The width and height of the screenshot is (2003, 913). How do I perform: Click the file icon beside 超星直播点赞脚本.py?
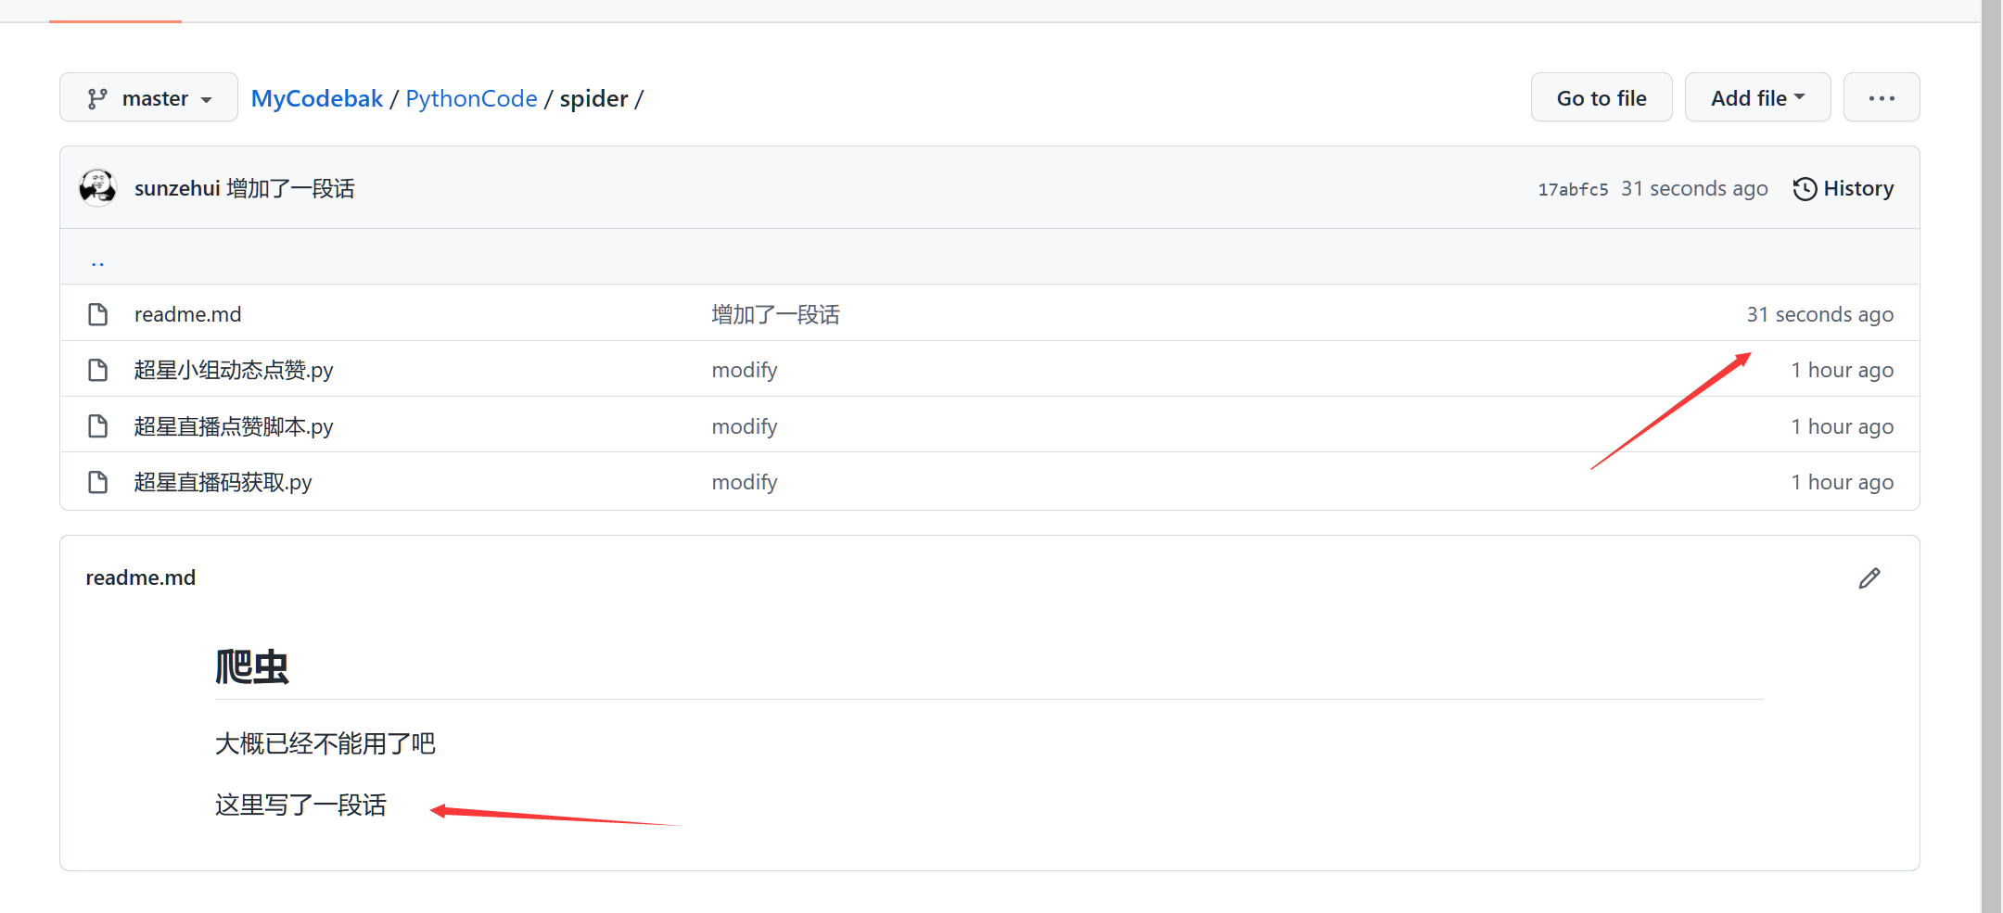pos(97,426)
